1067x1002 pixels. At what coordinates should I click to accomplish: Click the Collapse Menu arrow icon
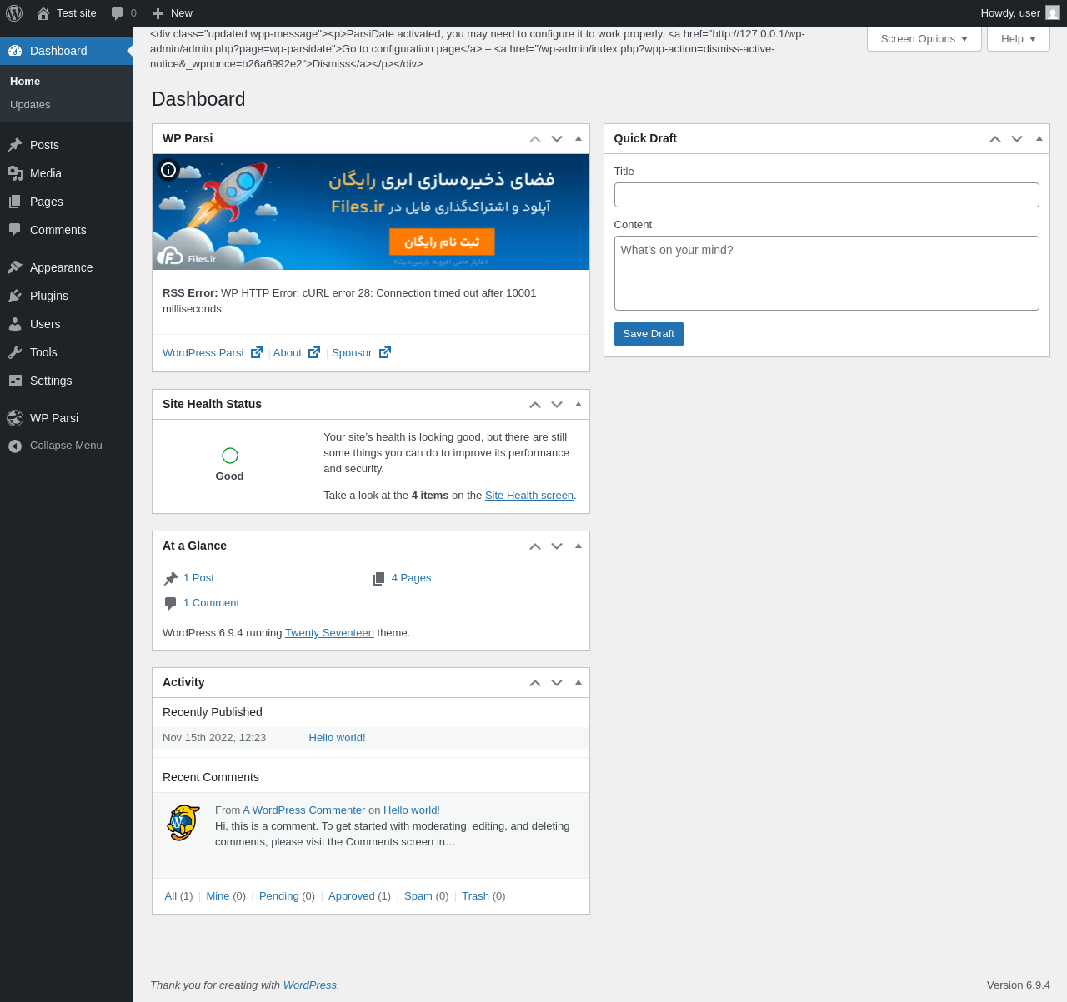15,446
